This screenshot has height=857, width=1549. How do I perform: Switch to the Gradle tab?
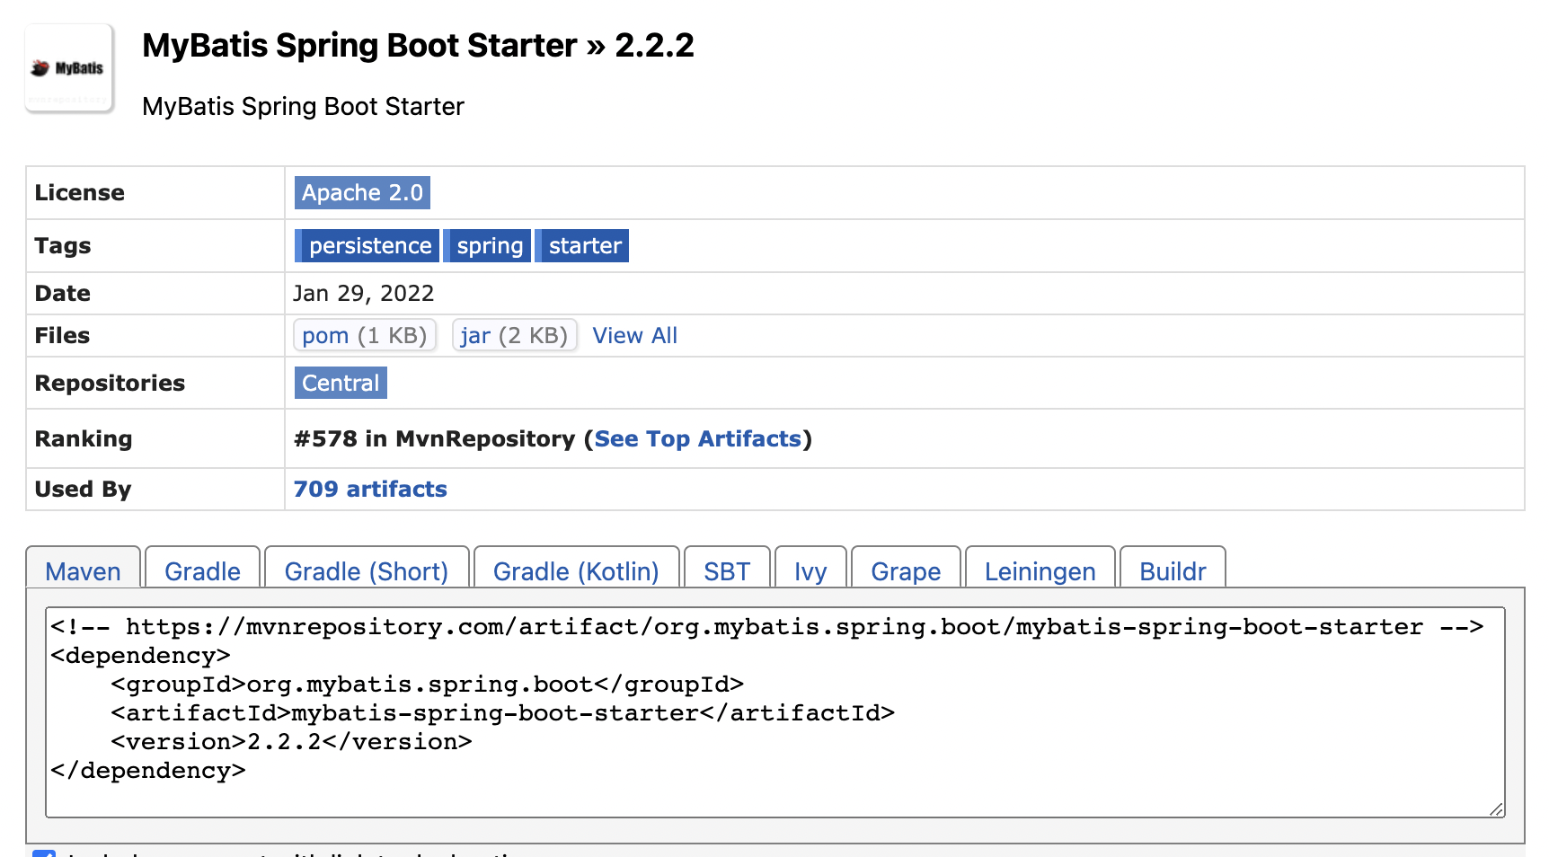(x=203, y=570)
